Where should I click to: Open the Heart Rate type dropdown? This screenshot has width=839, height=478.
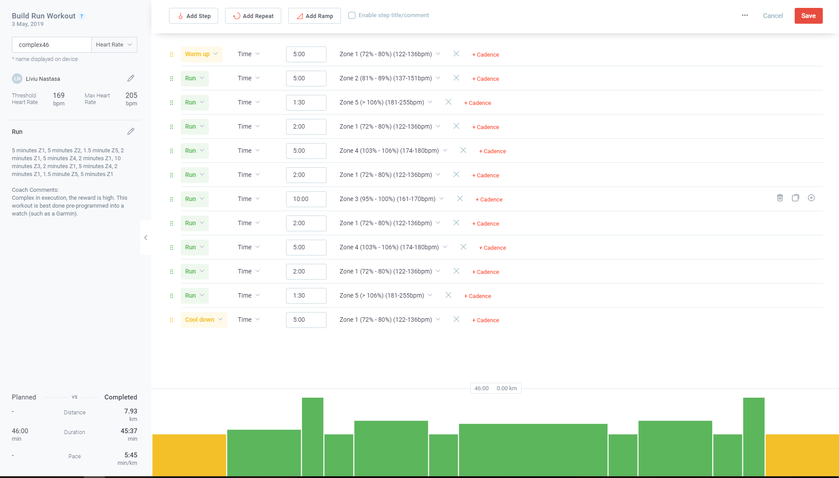pos(114,45)
